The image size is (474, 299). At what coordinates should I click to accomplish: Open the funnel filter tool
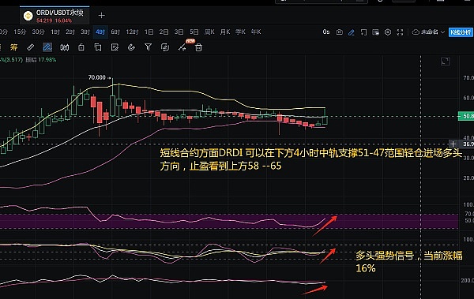click(149, 47)
